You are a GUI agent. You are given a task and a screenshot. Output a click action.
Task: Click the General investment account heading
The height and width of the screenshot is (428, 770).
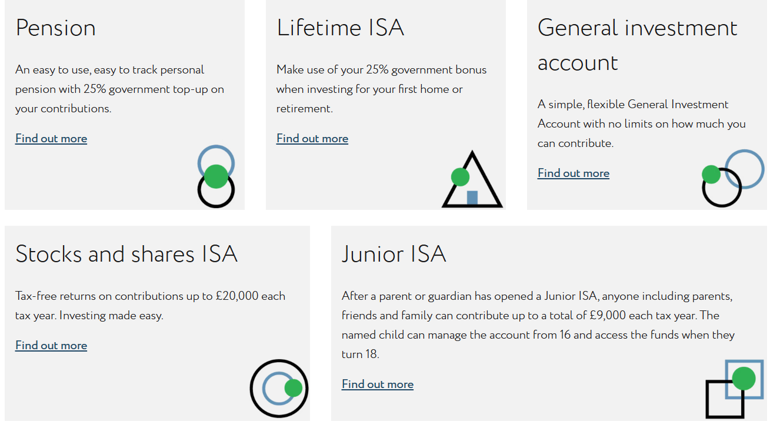pos(638,45)
